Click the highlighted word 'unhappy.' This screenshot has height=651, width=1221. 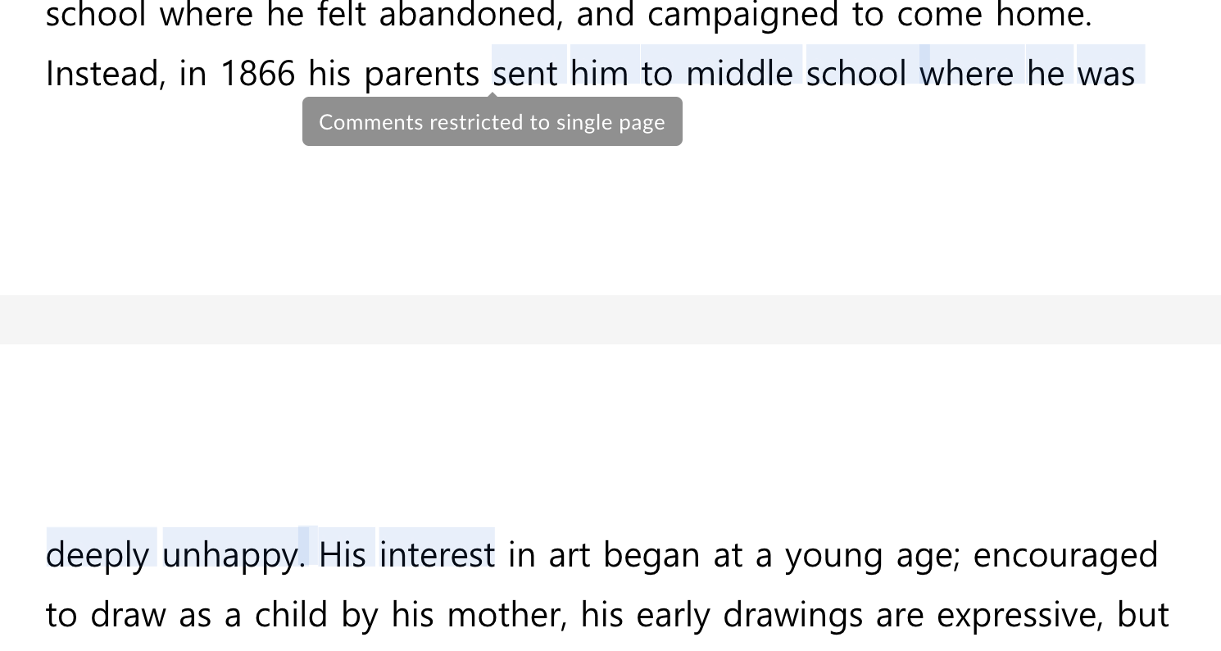tap(234, 555)
